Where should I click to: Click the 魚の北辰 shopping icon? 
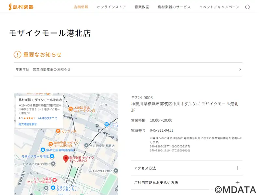point(43,150)
